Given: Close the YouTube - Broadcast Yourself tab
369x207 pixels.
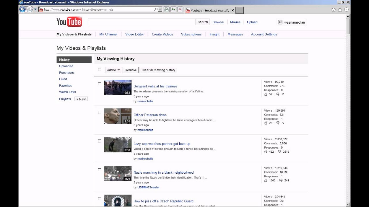Looking at the screenshot, I should point(233,10).
